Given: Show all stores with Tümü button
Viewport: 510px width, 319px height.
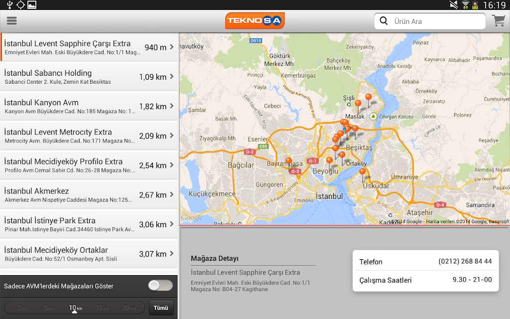Looking at the screenshot, I should click(x=161, y=308).
